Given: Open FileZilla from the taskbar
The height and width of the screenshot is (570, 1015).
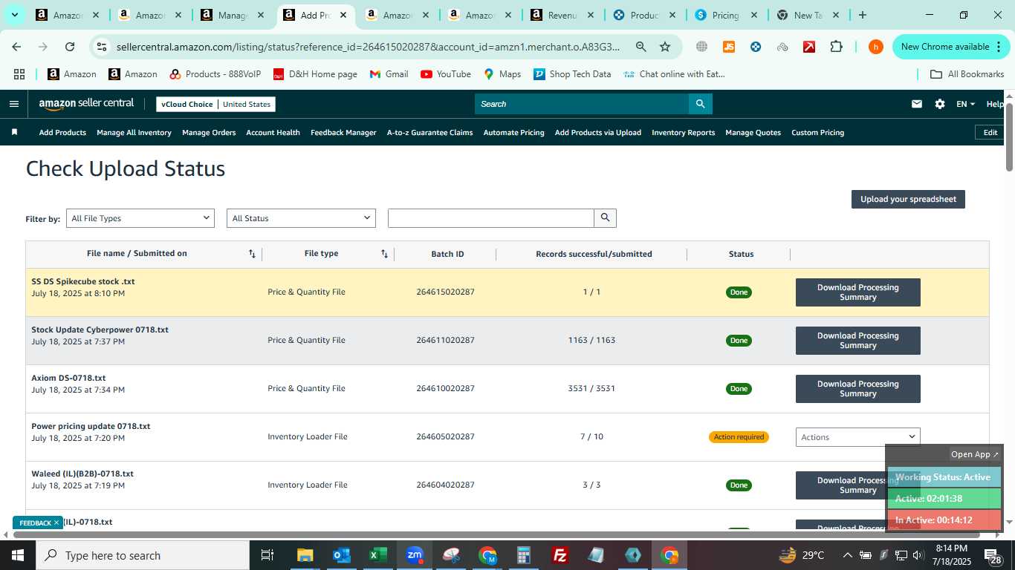Looking at the screenshot, I should point(560,555).
